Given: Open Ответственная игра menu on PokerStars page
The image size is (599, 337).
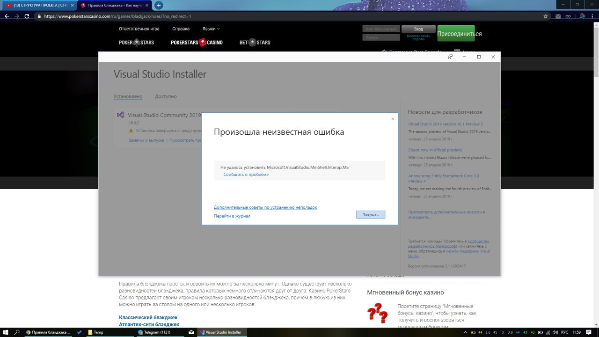Looking at the screenshot, I should coord(139,29).
